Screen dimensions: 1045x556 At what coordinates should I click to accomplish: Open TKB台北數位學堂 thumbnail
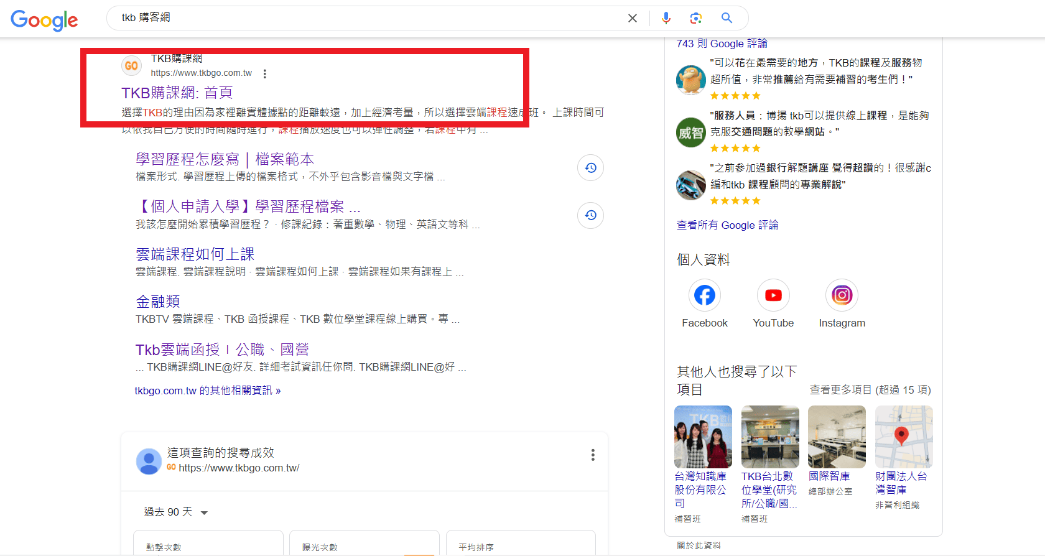coord(770,437)
